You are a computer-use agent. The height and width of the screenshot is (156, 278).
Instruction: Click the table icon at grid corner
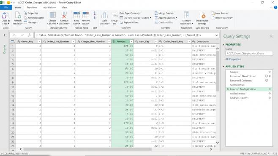[x=13, y=42]
